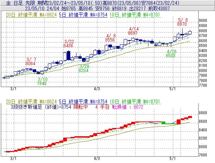Image resolution: width=215 pixels, height=163 pixels.
Task: Click the 前取43007 value
Action: point(159,9)
